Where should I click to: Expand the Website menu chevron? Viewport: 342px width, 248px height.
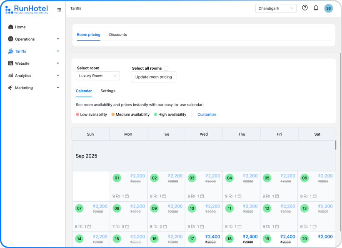click(58, 63)
